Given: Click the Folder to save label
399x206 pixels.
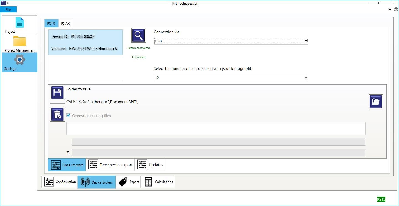Looking at the screenshot, I should [78, 89].
